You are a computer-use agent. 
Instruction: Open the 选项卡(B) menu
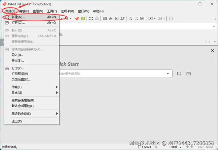(x=67, y=11)
